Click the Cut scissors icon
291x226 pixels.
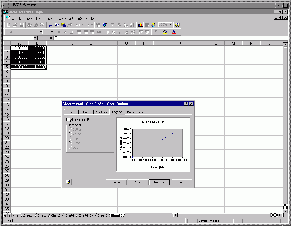pyautogui.click(x=50, y=25)
